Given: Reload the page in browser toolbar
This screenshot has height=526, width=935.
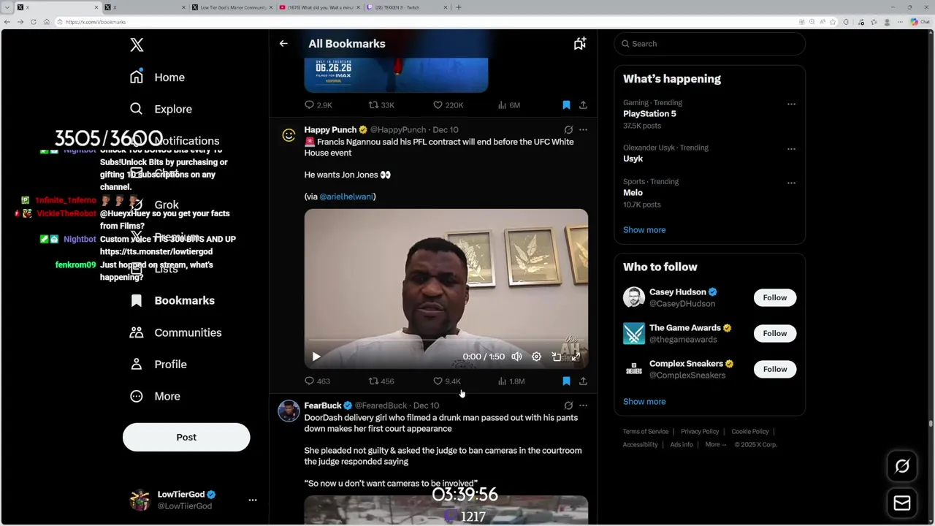Looking at the screenshot, I should 34,22.
